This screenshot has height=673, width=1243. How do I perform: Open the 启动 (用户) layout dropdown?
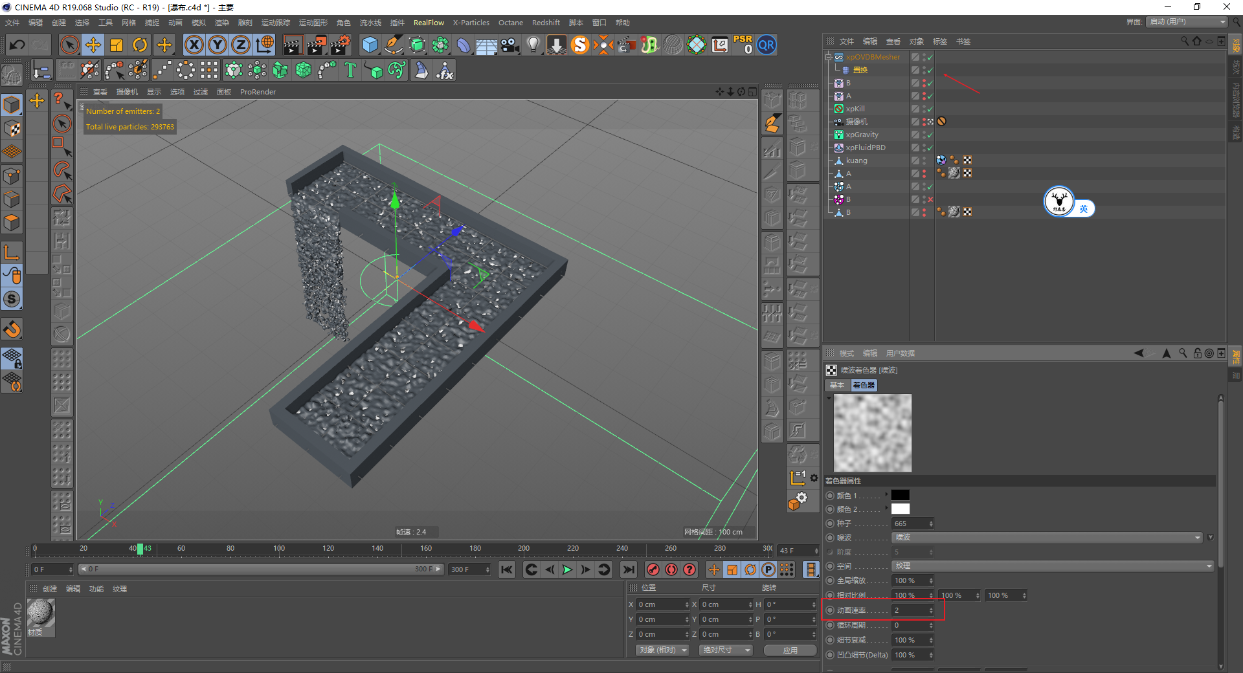tap(1187, 22)
